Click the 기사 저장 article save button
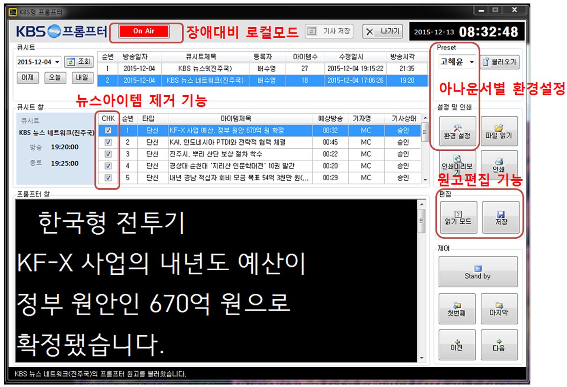This screenshot has height=387, width=567. pyautogui.click(x=329, y=31)
